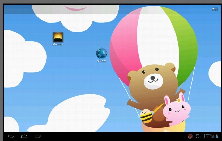Click the 5:17 clock in status bar
Image resolution: width=222 pixels, height=141 pixels.
202,136
